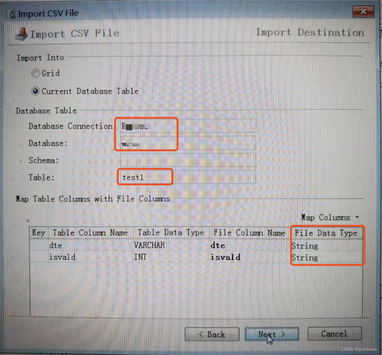
Task: Click the File Data Type header
Action: click(326, 233)
